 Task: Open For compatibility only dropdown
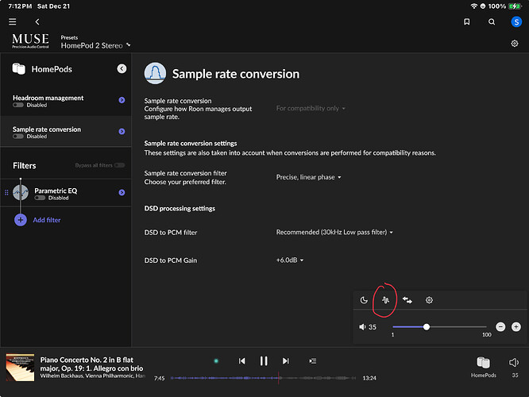coord(311,108)
